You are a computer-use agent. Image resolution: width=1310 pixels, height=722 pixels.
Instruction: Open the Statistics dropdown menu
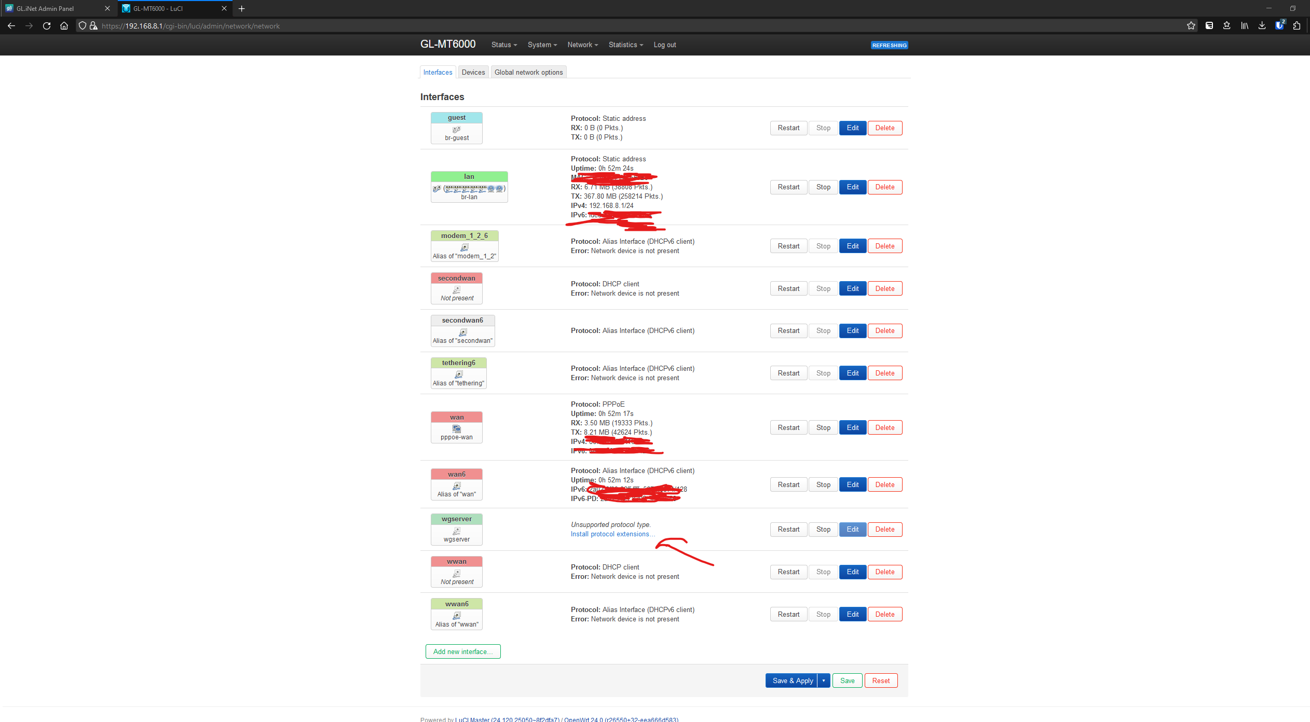(x=626, y=45)
